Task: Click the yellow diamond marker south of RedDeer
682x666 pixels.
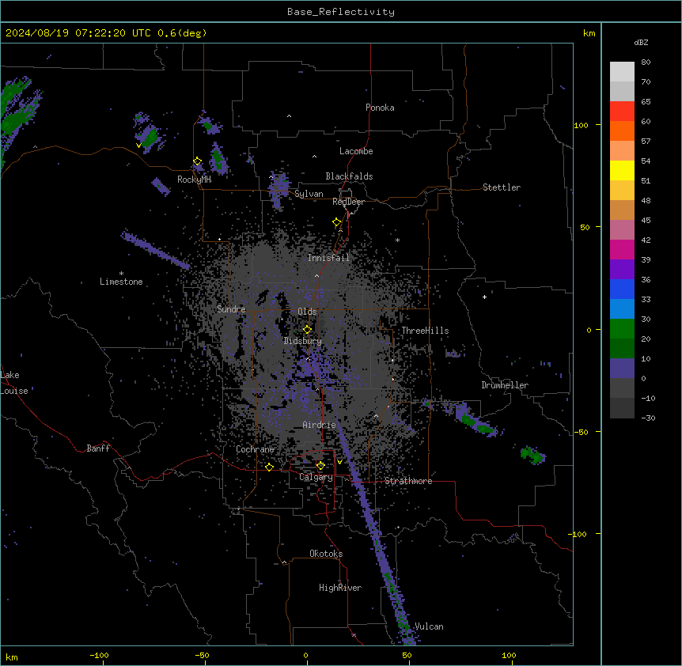Action: point(337,222)
